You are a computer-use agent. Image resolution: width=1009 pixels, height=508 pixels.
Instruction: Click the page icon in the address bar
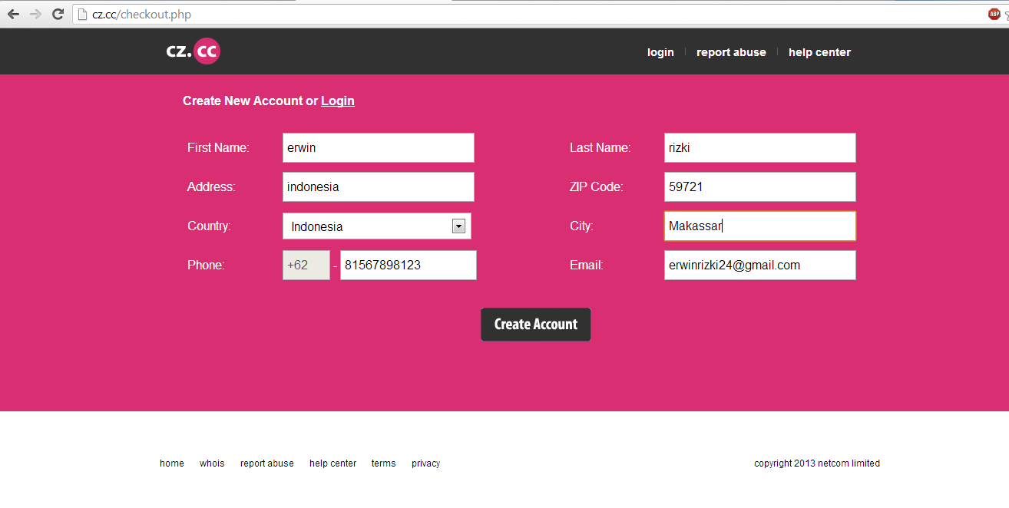(x=81, y=14)
